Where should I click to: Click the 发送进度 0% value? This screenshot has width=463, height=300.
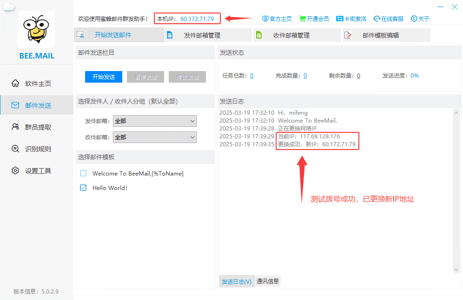tap(415, 76)
